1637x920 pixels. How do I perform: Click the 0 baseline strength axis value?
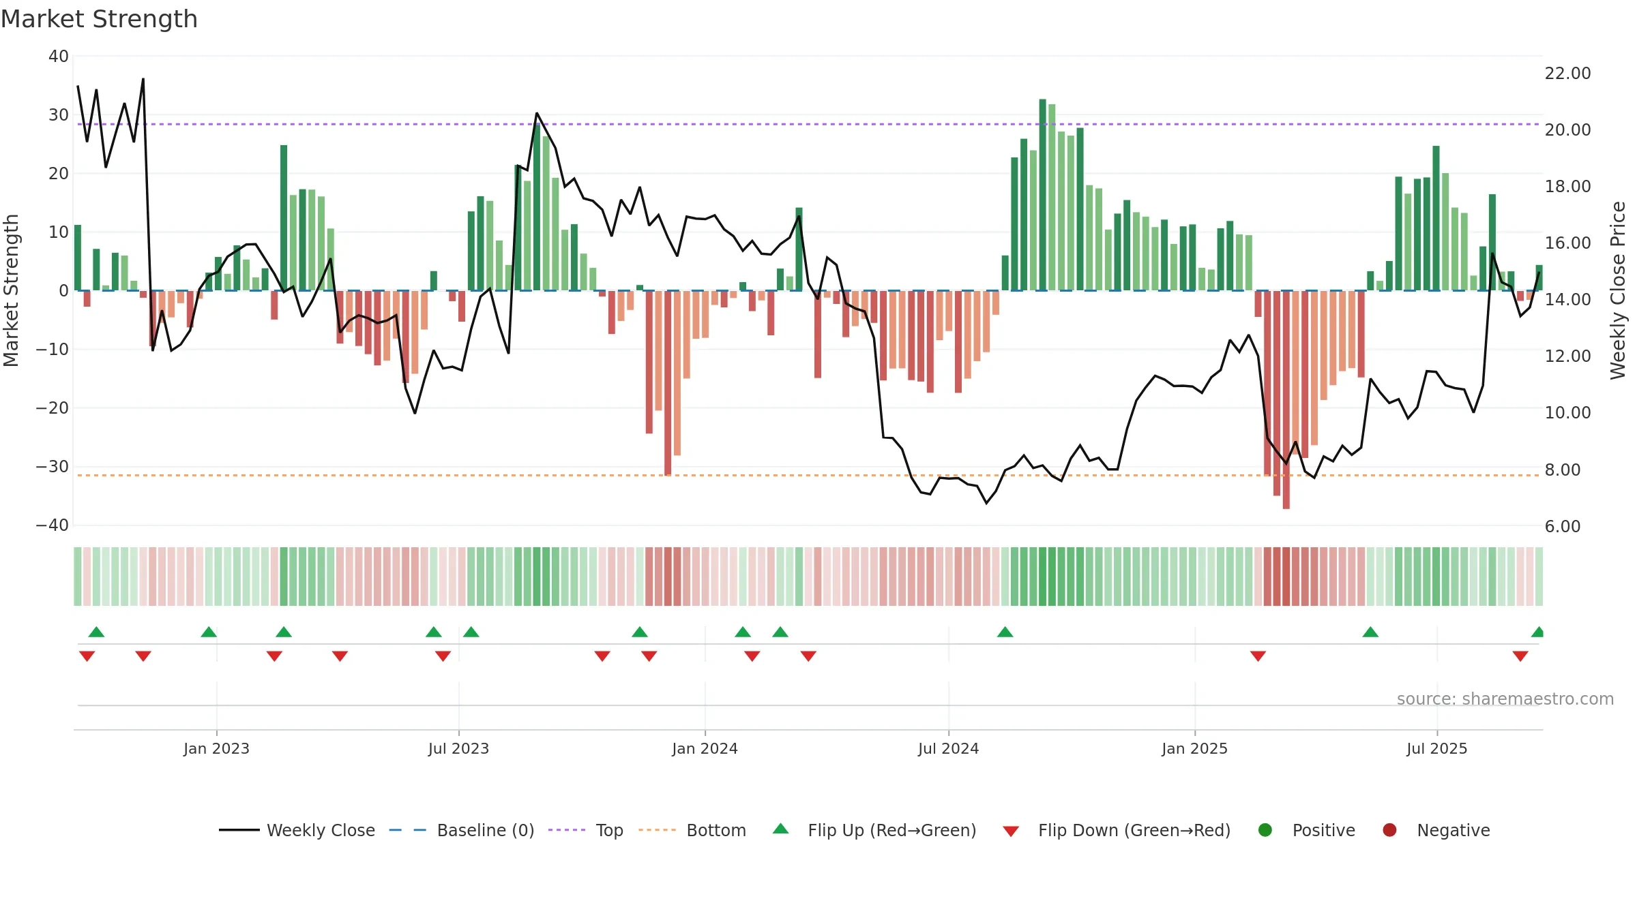[63, 291]
